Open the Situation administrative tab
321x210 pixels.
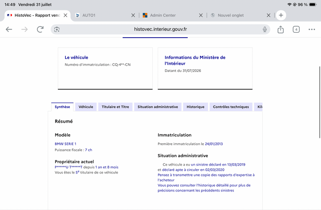pyautogui.click(x=158, y=107)
